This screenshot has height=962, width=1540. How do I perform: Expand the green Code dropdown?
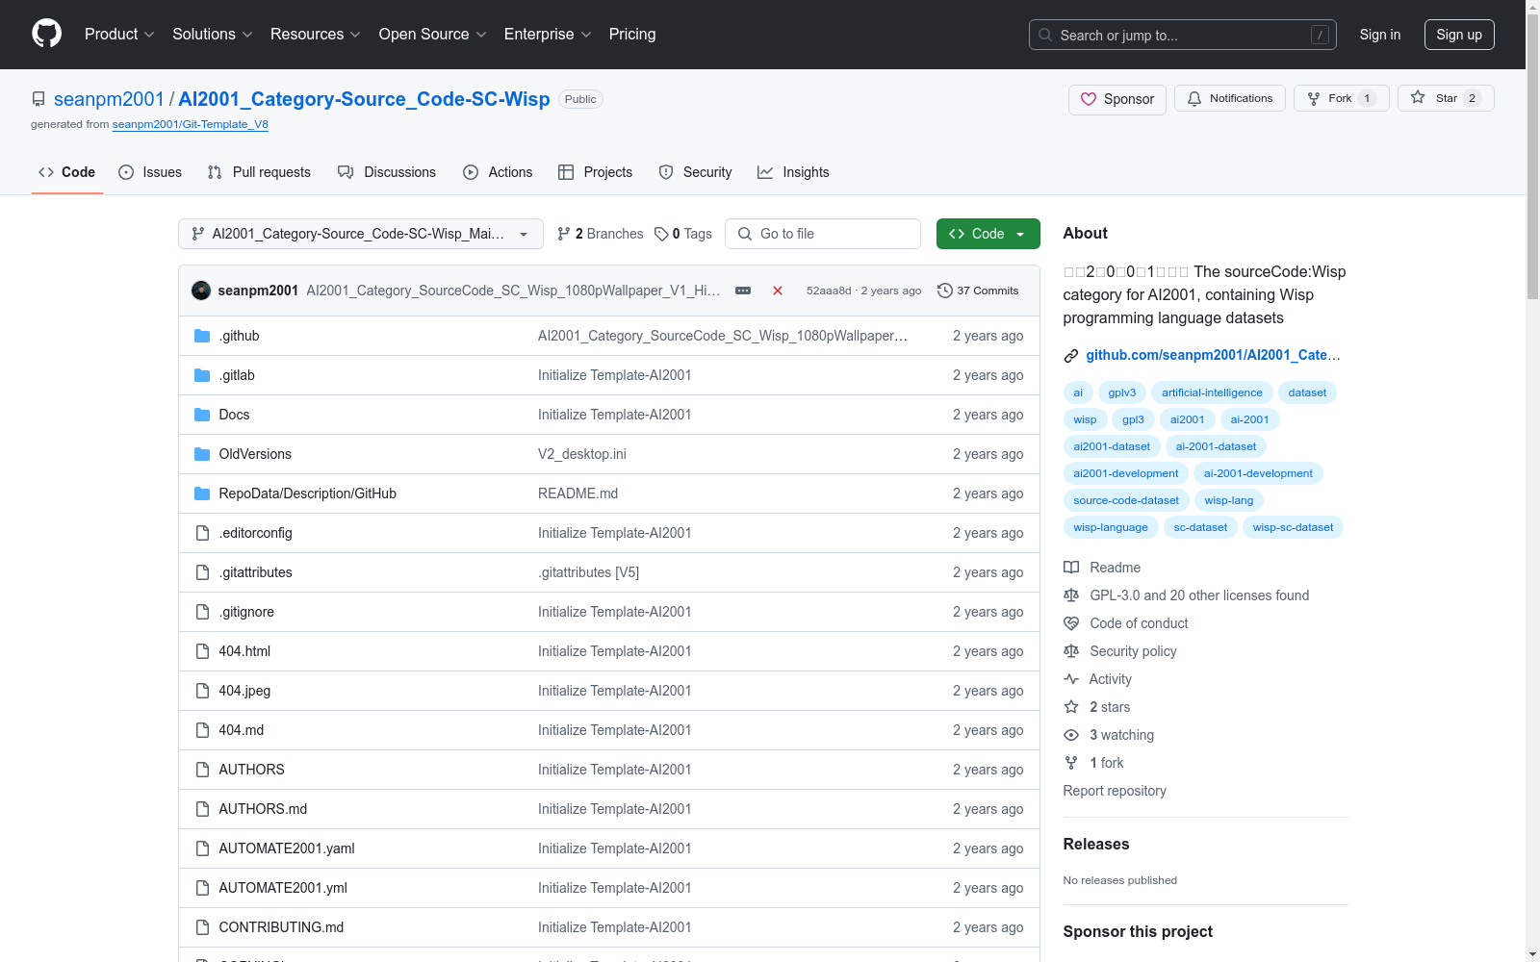click(988, 234)
